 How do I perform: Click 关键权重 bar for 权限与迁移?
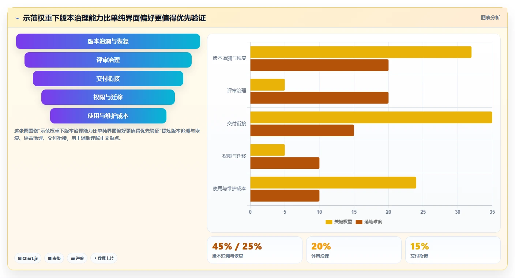point(267,150)
